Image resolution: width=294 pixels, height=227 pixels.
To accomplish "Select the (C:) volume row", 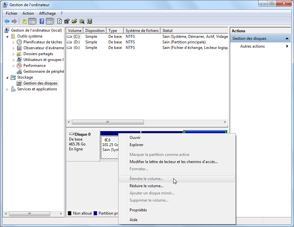I will [147, 37].
